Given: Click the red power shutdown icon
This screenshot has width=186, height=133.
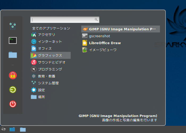Looking at the screenshot, I should 13,104.
